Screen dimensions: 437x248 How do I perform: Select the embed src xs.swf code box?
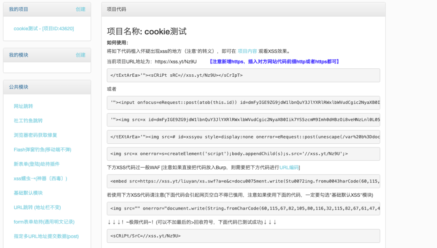point(243,181)
